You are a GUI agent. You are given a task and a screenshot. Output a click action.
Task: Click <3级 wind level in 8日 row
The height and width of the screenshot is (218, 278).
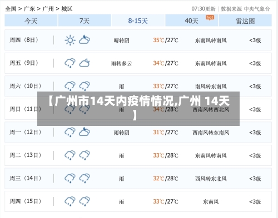click(255, 40)
